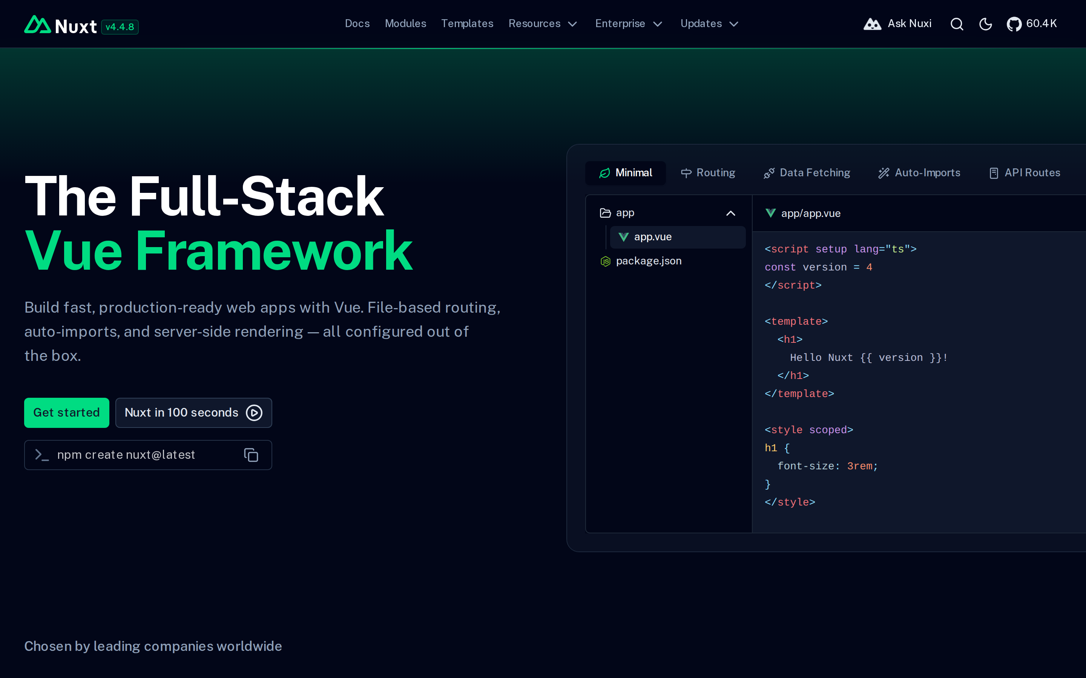Click the Node.js icon beside package.json
Viewport: 1086px width, 678px height.
pos(605,261)
